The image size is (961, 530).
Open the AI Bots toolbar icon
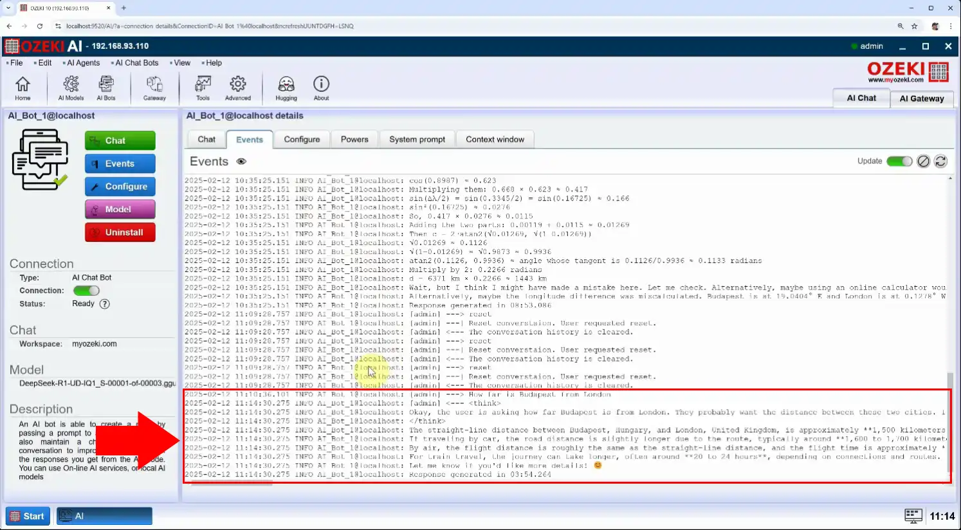(106, 88)
